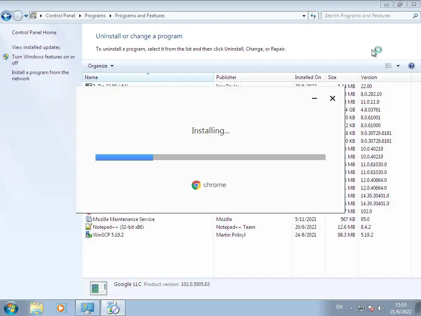Switch to installer taskbar button
The height and width of the screenshot is (316, 421).
tap(113, 308)
